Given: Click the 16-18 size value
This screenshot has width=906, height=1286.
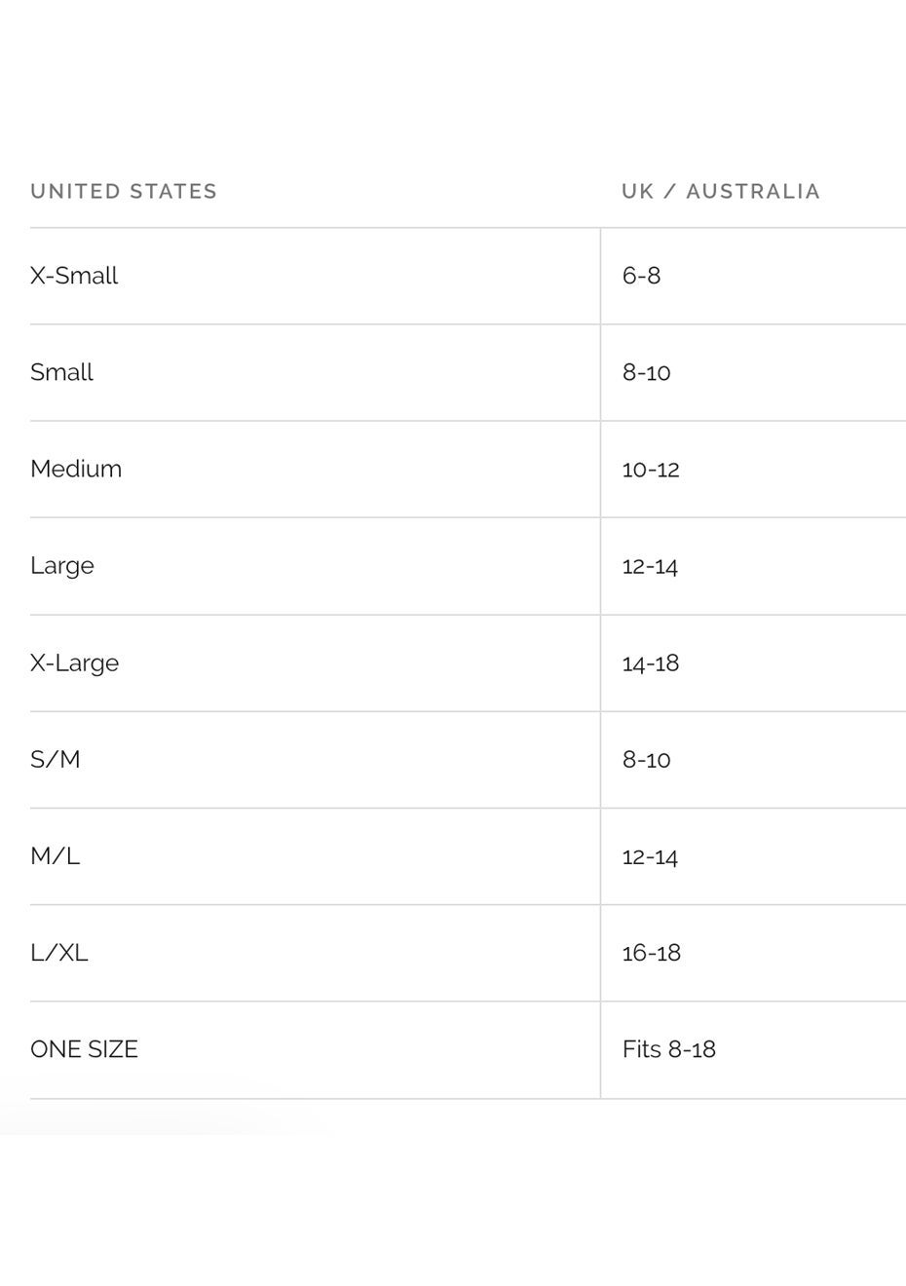Looking at the screenshot, I should tap(651, 953).
